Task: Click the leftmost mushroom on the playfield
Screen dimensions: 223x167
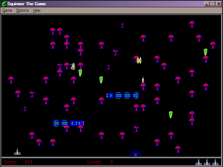Action: 11,80
